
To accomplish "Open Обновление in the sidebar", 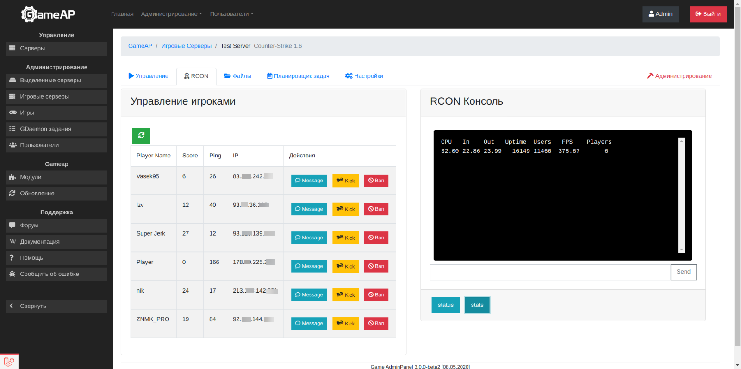I will 56,194.
